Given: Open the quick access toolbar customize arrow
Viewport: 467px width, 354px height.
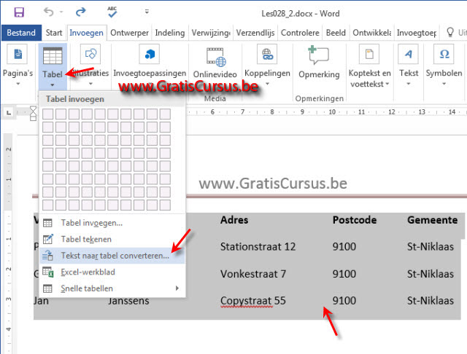Looking at the screenshot, I should pyautogui.click(x=147, y=12).
